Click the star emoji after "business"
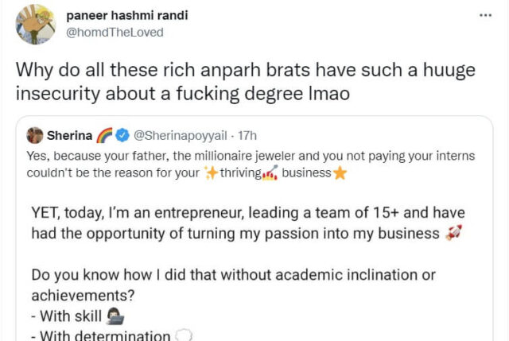 coord(340,173)
